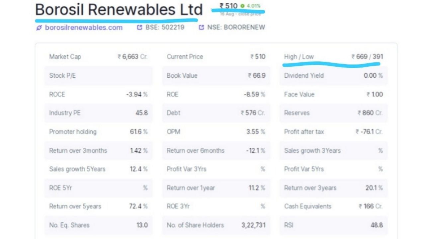Viewport: 425px width, 239px height.
Task: Click the Sales growth 5Years label
Action: pos(77,169)
